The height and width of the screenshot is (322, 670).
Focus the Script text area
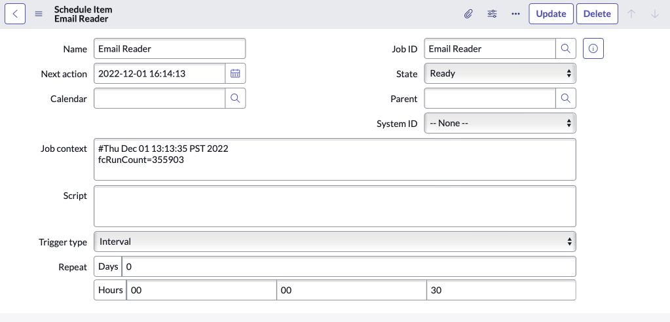tap(335, 206)
